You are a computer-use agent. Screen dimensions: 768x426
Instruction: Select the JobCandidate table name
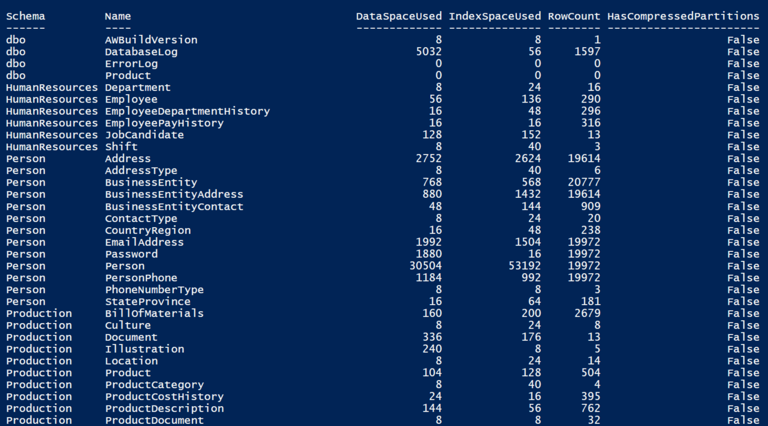point(144,135)
